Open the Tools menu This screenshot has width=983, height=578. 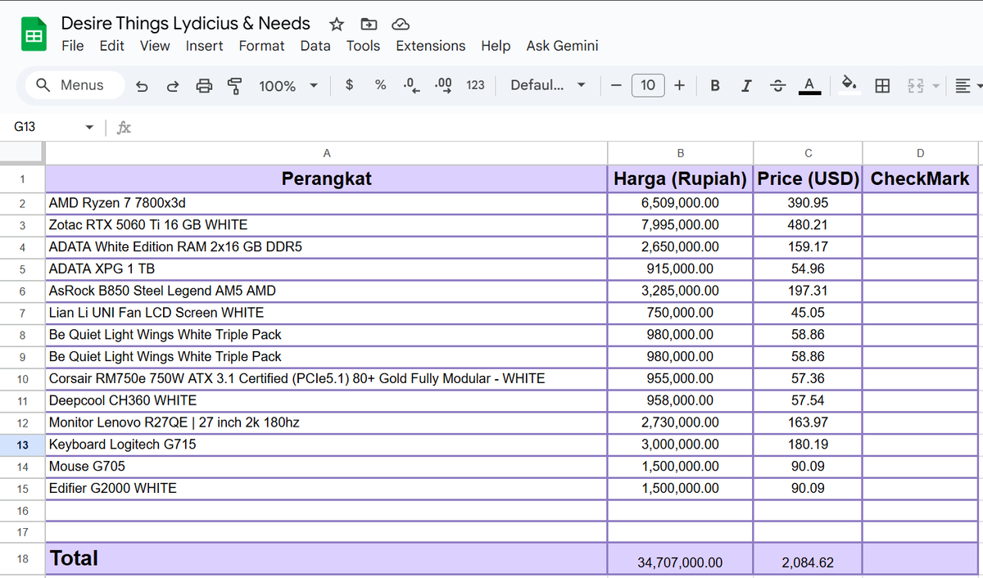tap(363, 46)
